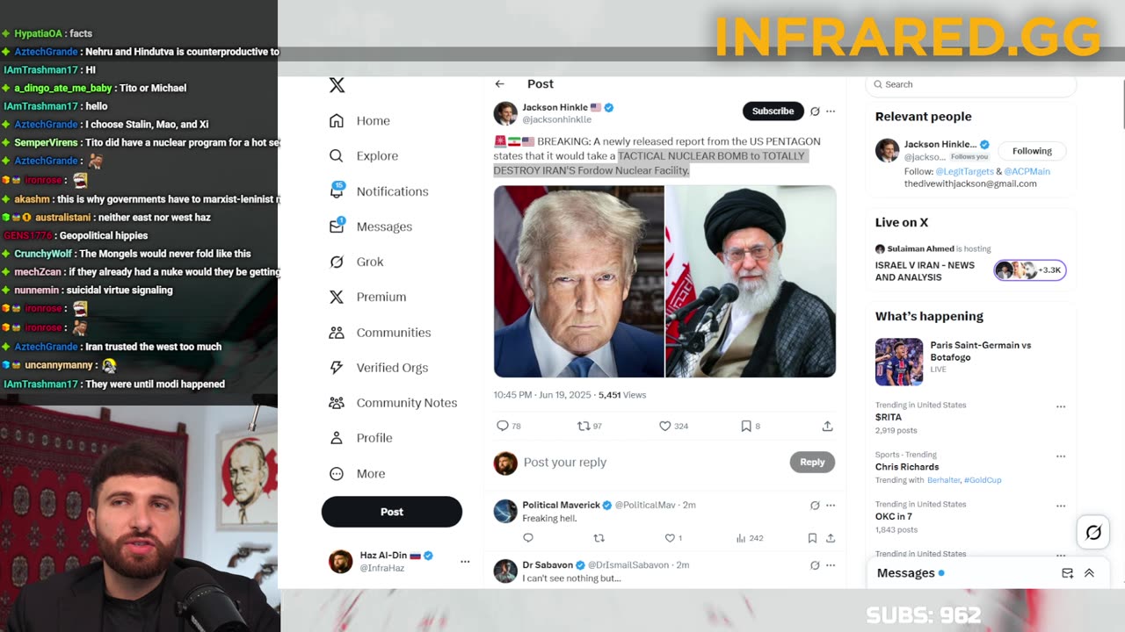Click the Berhalter trending link
This screenshot has height=632, width=1125.
944,480
